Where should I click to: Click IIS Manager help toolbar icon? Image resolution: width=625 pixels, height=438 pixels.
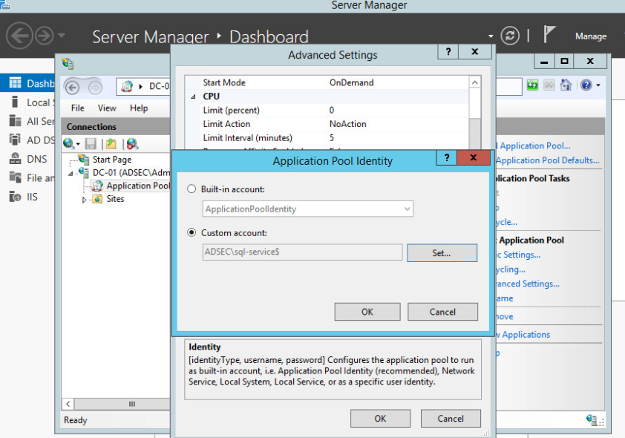(x=586, y=85)
